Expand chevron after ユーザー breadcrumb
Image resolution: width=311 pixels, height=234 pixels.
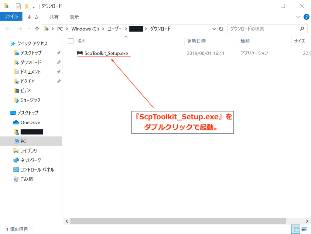(126, 29)
